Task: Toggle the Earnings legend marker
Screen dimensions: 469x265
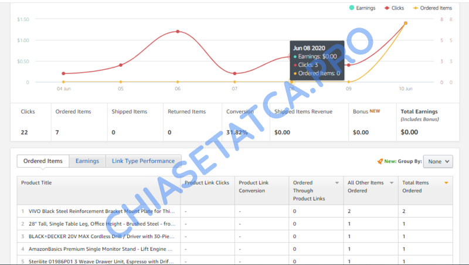Action: 352,8
